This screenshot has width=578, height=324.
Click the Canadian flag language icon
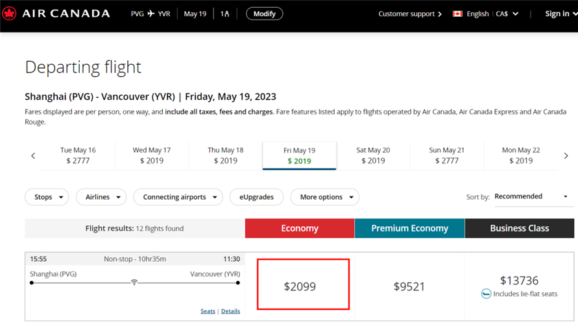tap(457, 14)
